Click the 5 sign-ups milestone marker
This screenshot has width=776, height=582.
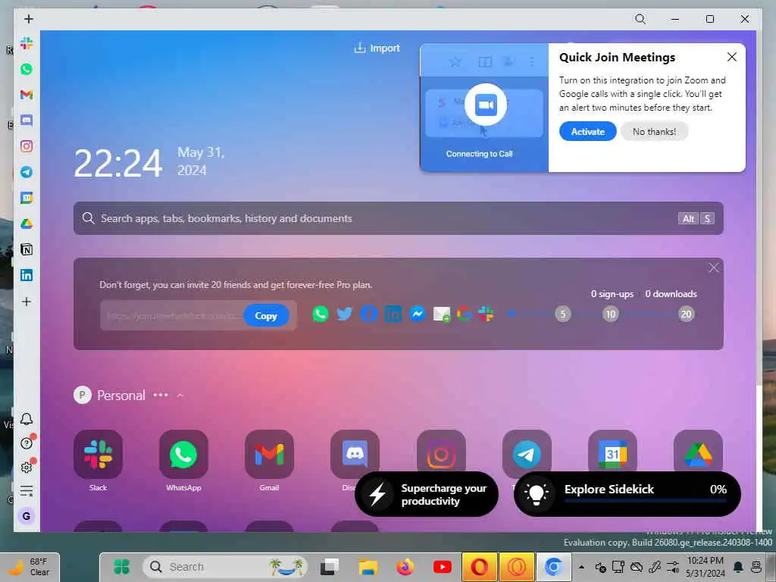click(563, 314)
